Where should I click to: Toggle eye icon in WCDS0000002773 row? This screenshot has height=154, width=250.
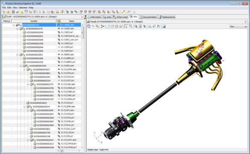click(x=59, y=84)
